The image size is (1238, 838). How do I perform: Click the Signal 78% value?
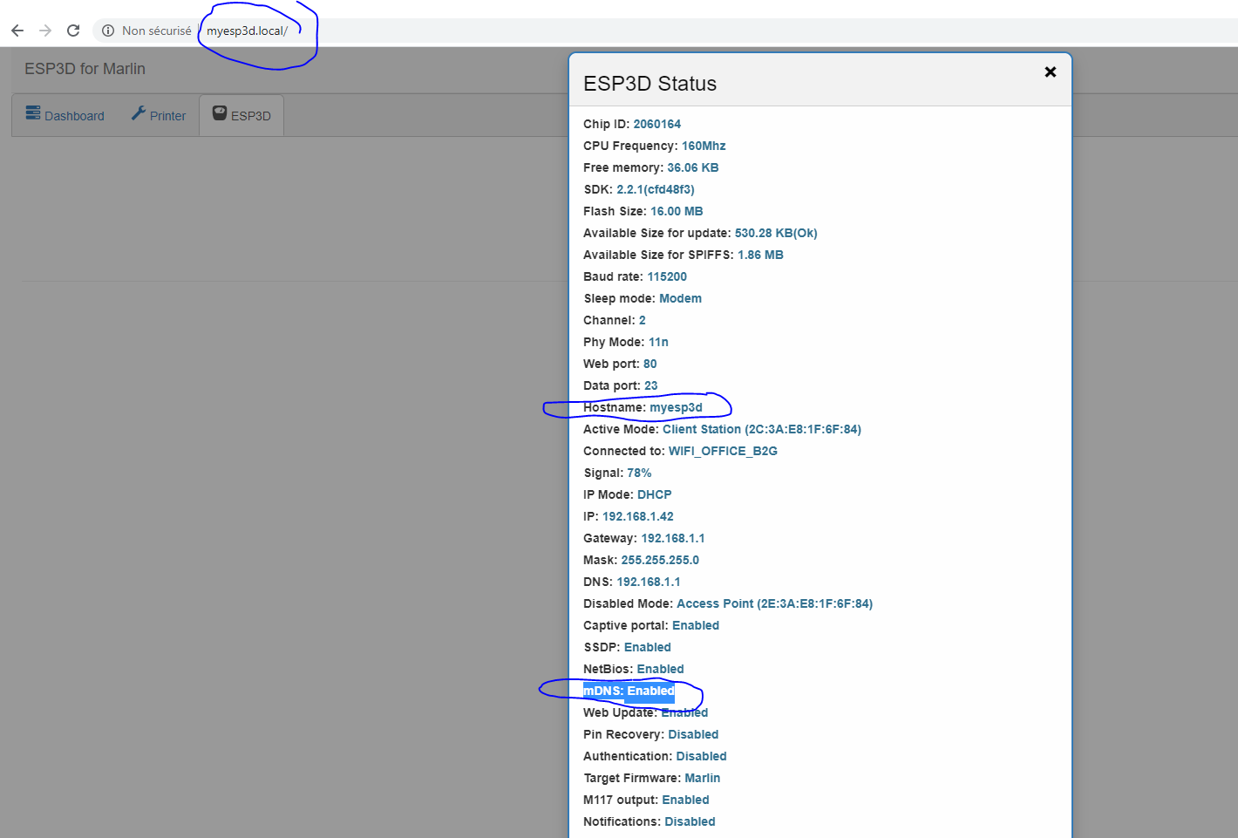(639, 473)
